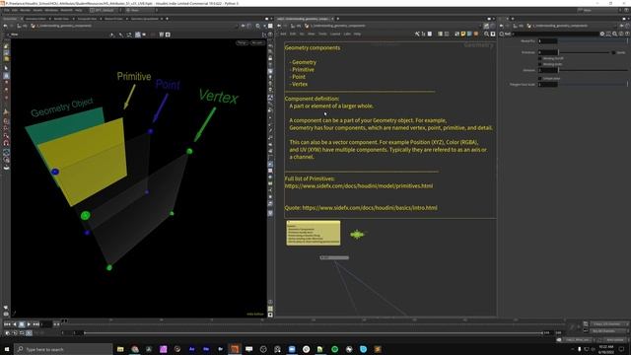This screenshot has width=631, height=355.
Task: Open the View dropdown at viewport top-left
Action: [x=15, y=35]
